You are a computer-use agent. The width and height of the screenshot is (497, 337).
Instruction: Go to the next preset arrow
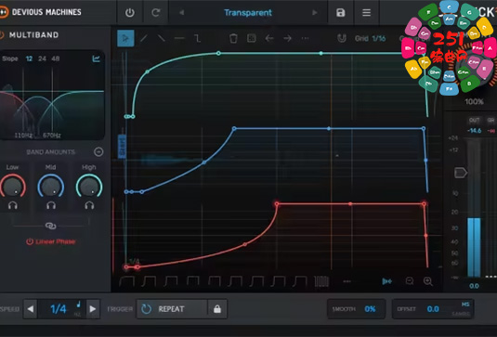pyautogui.click(x=315, y=13)
